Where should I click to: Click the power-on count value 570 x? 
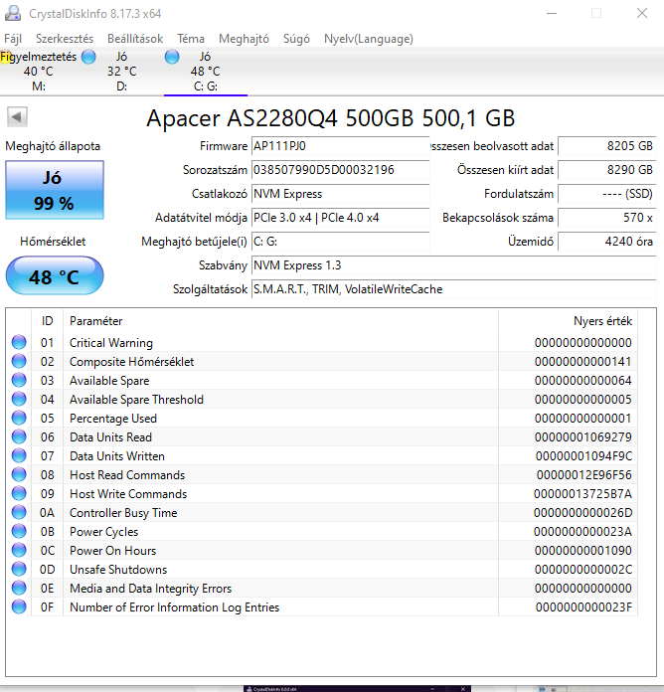[x=606, y=218]
